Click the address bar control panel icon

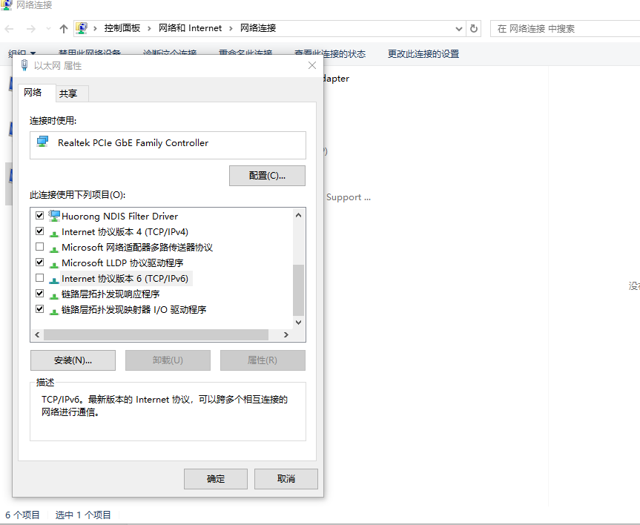pos(82,28)
